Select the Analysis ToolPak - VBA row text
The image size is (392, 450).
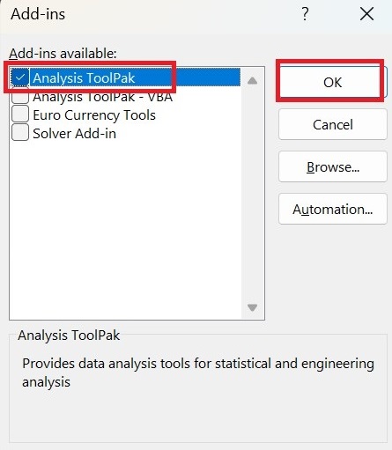[x=103, y=97]
